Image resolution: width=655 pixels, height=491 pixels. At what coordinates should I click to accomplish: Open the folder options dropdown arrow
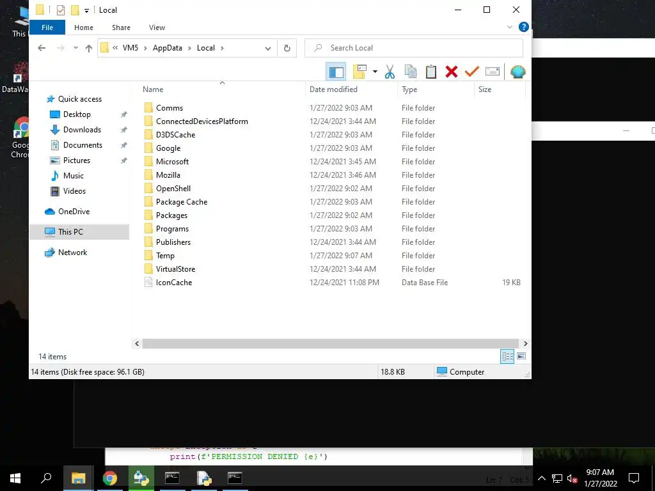375,72
